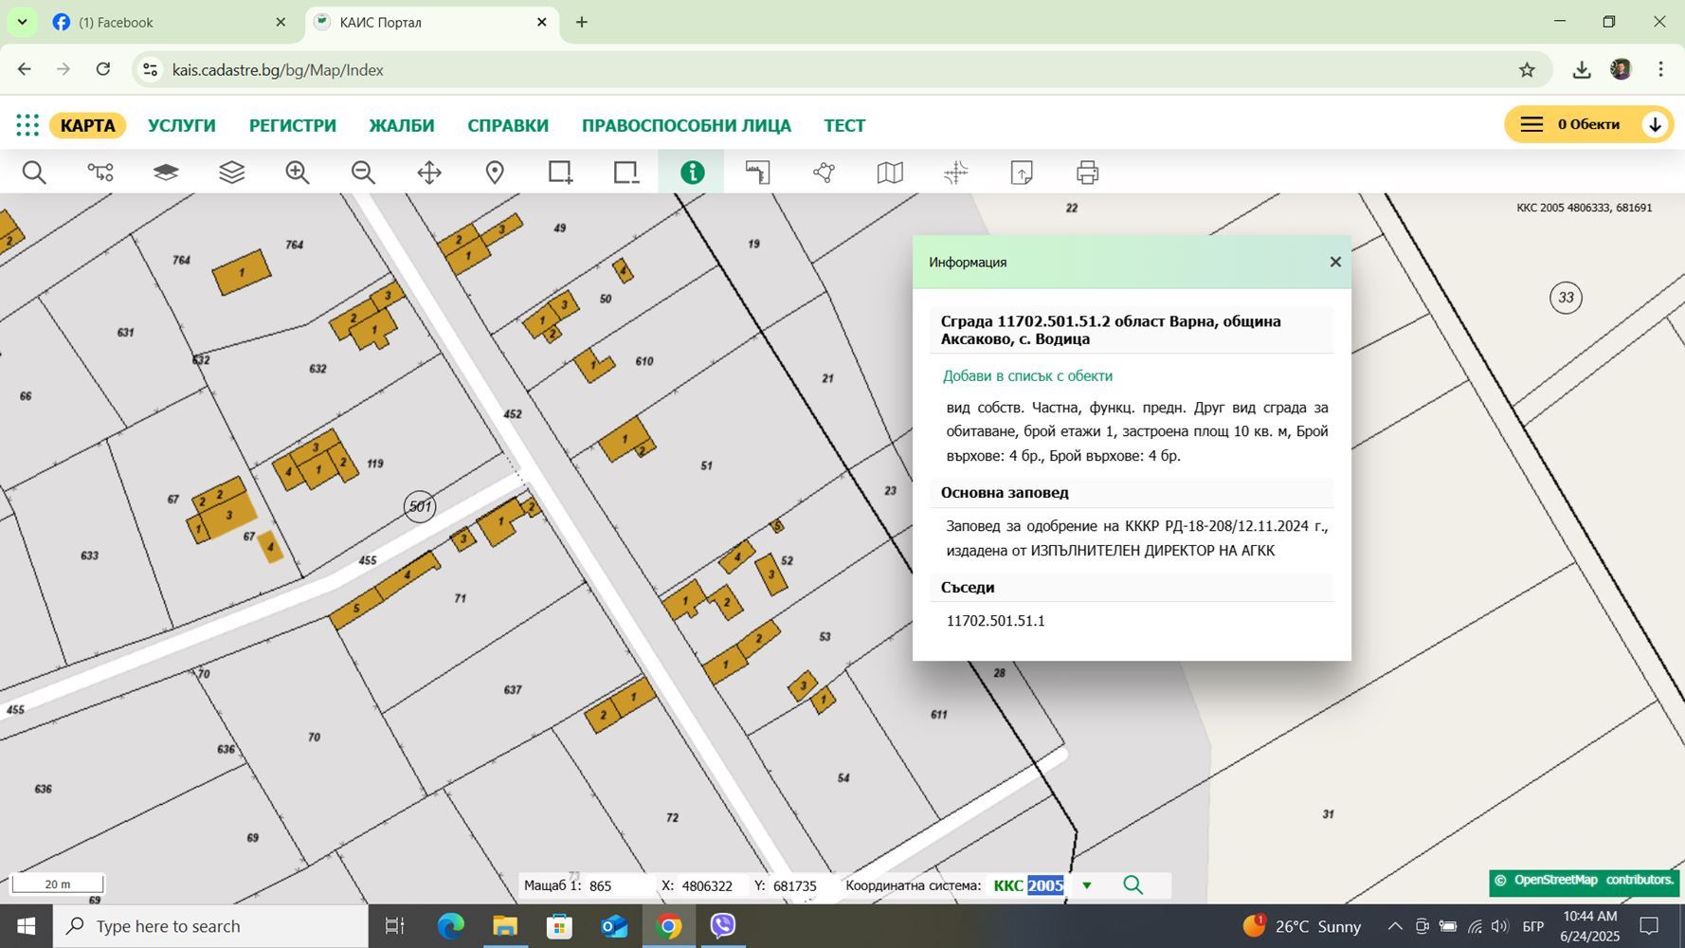This screenshot has height=948, width=1685.
Task: Open the export upload icon
Action: (x=1022, y=173)
